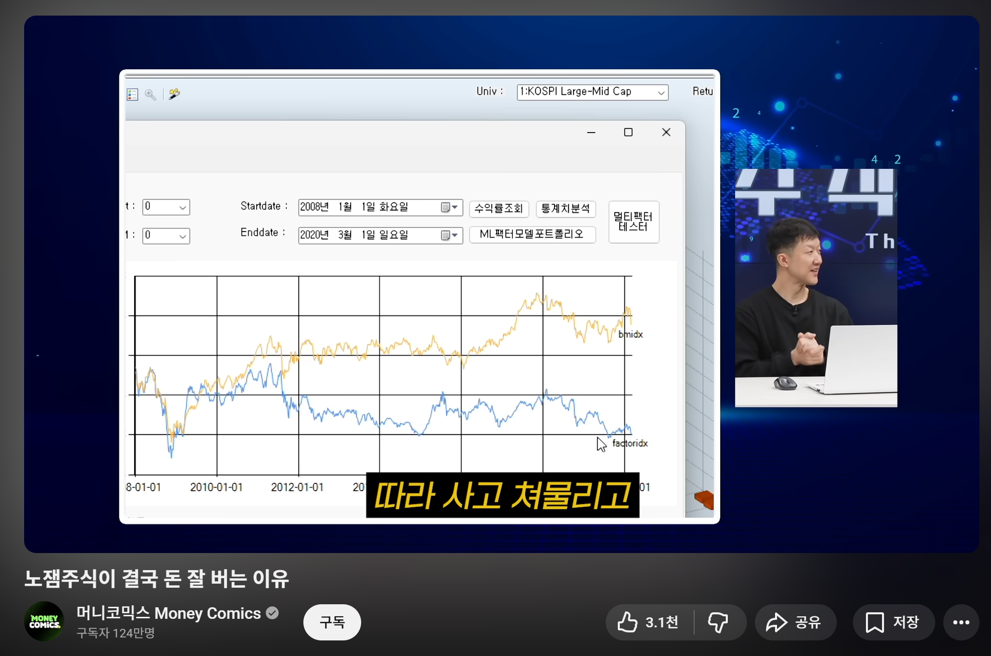Expand the upper 0 value combo box
The width and height of the screenshot is (991, 656).
click(182, 207)
